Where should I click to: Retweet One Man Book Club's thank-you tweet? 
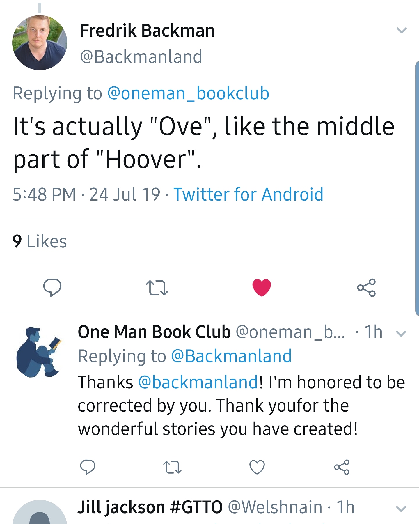(172, 467)
